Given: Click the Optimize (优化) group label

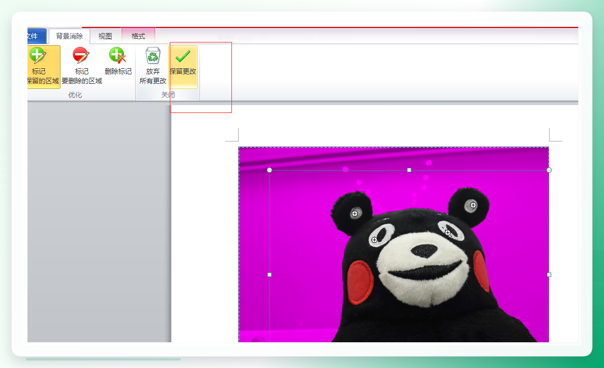Looking at the screenshot, I should 75,95.
